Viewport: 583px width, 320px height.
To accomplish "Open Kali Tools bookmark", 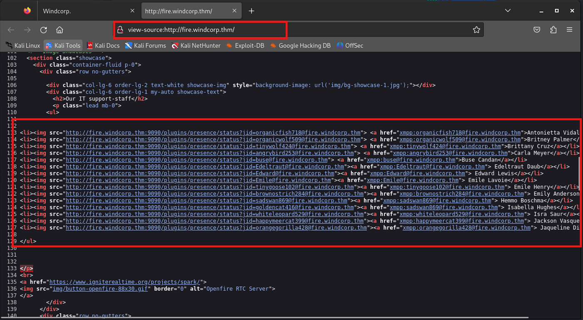I will pos(63,46).
